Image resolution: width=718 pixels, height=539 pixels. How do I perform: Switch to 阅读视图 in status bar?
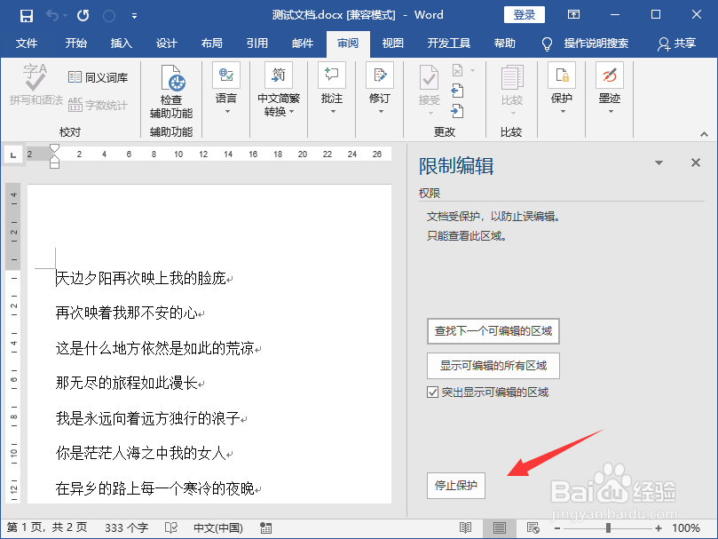click(x=466, y=527)
